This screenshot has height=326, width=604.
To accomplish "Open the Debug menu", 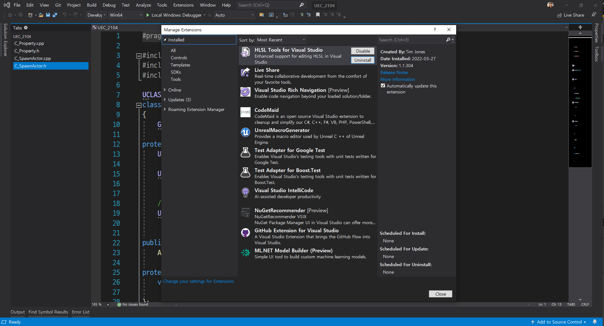I will 109,5.
